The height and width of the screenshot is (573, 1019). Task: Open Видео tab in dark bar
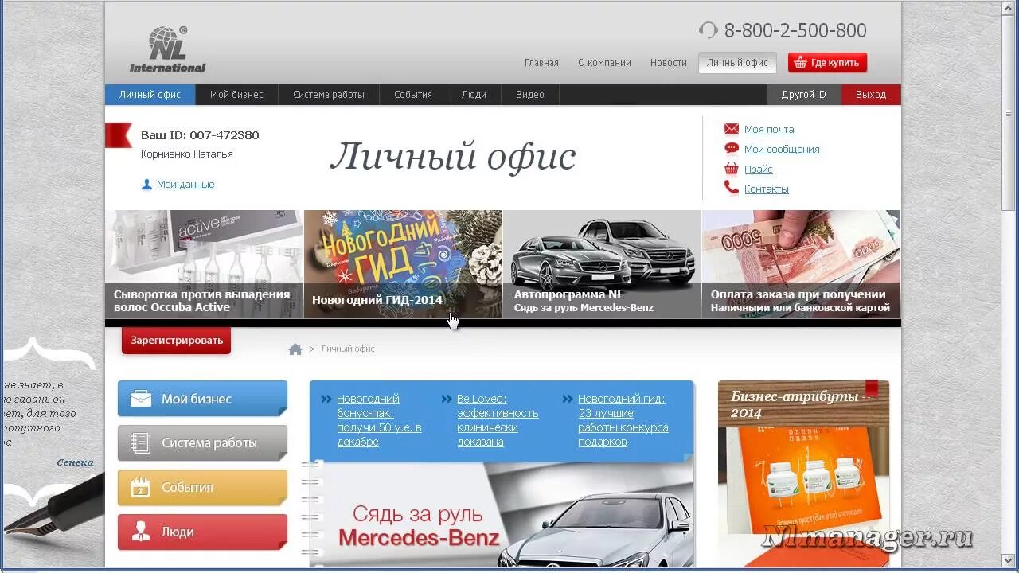[x=530, y=95]
